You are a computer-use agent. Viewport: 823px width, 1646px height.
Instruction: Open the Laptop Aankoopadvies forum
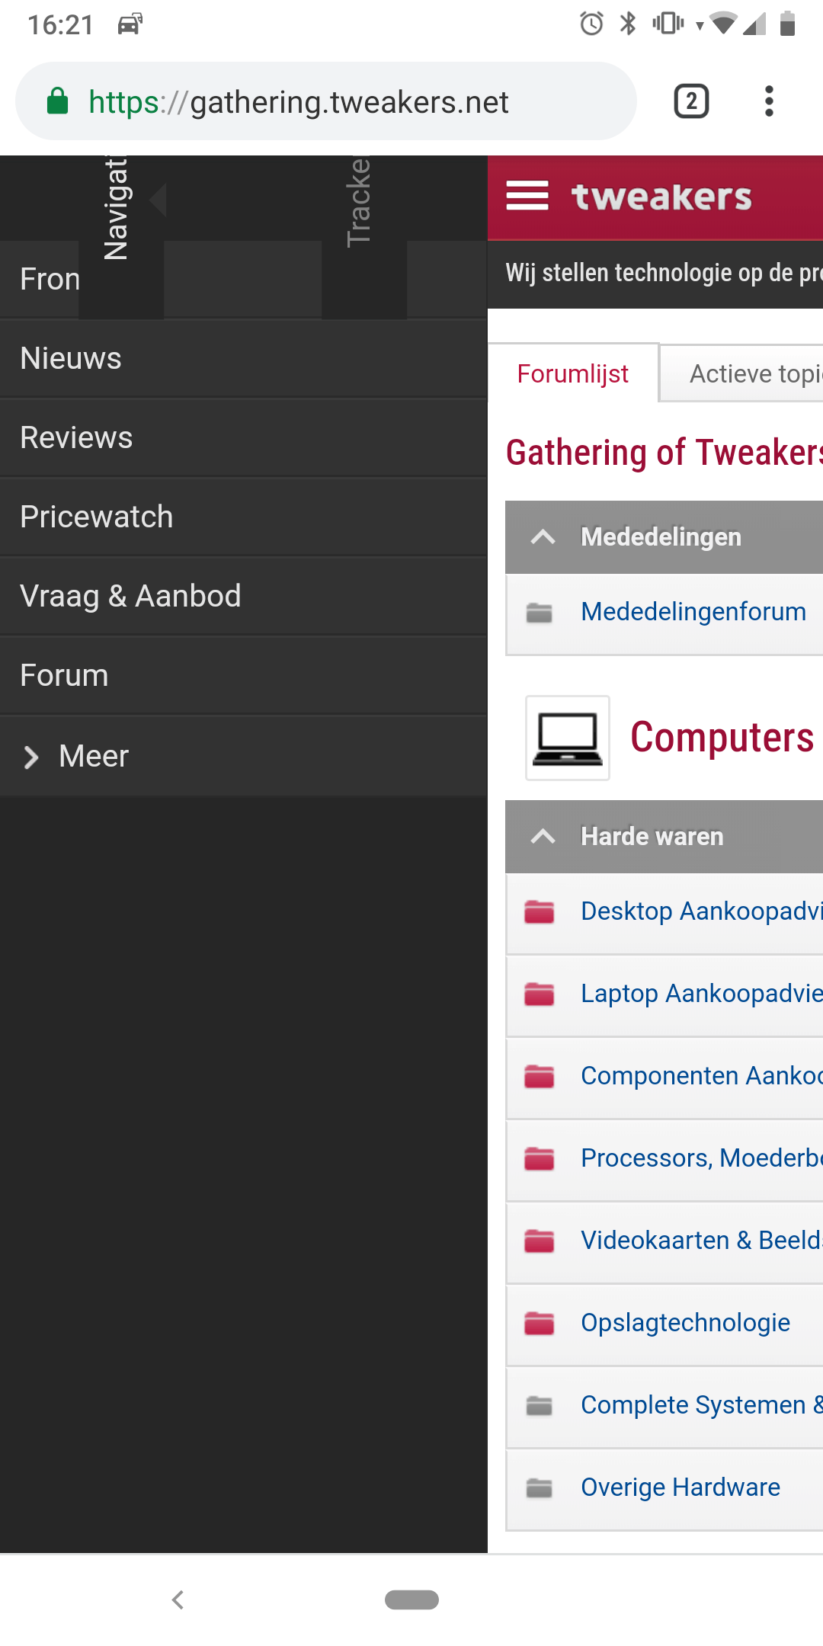701,994
